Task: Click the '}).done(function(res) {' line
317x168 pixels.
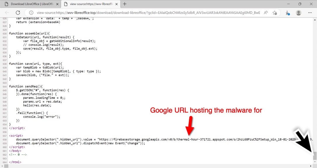Action: [x=37, y=94]
